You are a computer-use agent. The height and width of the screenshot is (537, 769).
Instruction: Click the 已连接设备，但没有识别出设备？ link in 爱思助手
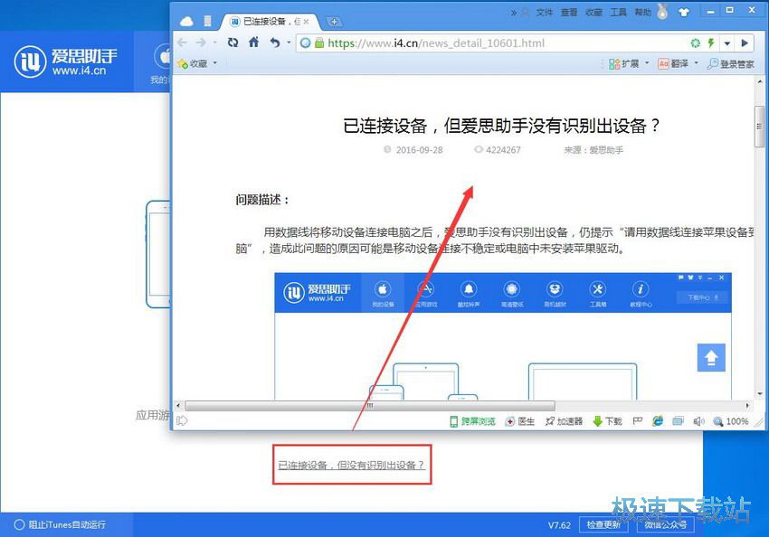(351, 465)
